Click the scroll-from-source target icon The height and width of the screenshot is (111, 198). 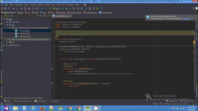click(x=37, y=16)
